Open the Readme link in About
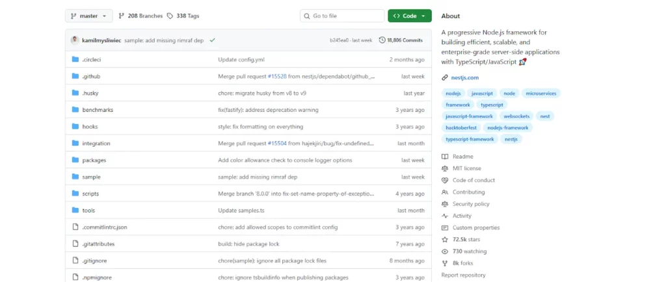This screenshot has height=282, width=666. click(x=463, y=157)
